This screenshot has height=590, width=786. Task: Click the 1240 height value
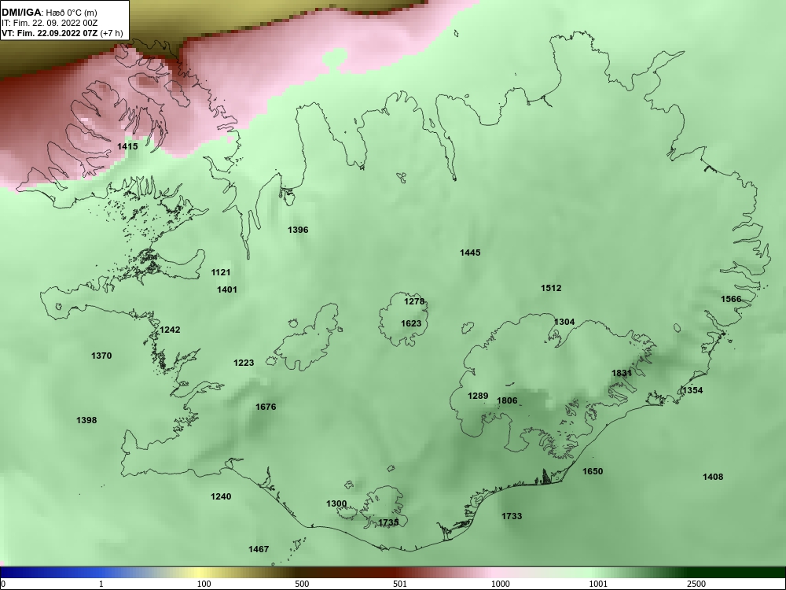tap(221, 496)
